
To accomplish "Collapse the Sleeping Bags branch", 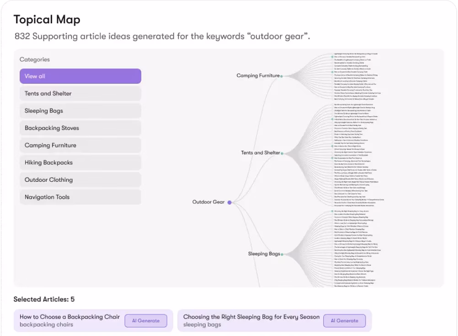I will coord(282,254).
